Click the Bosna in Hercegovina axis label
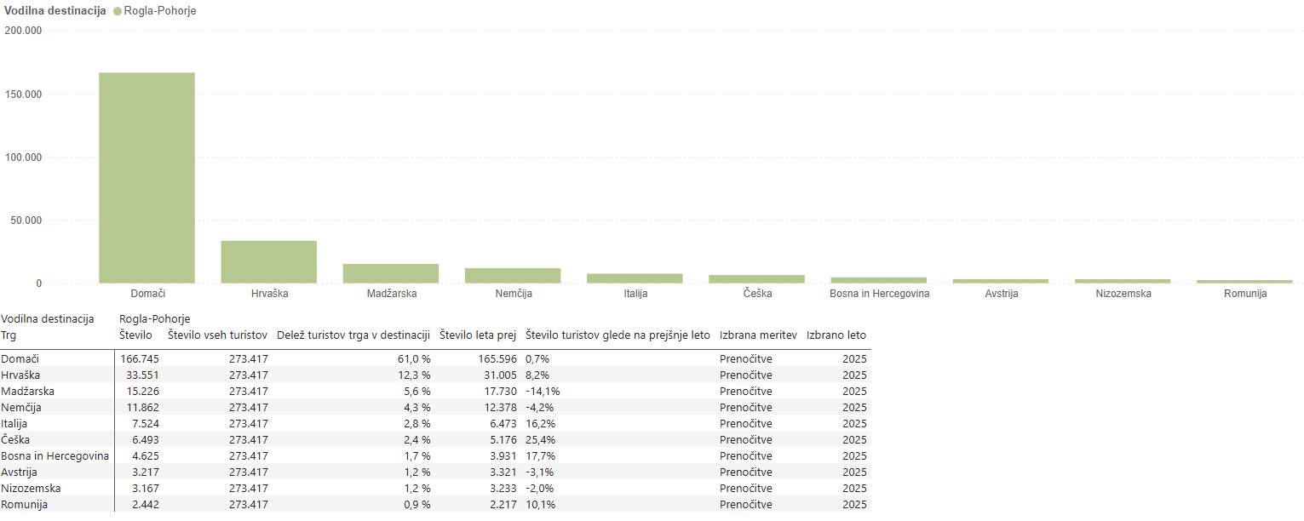 tap(879, 294)
